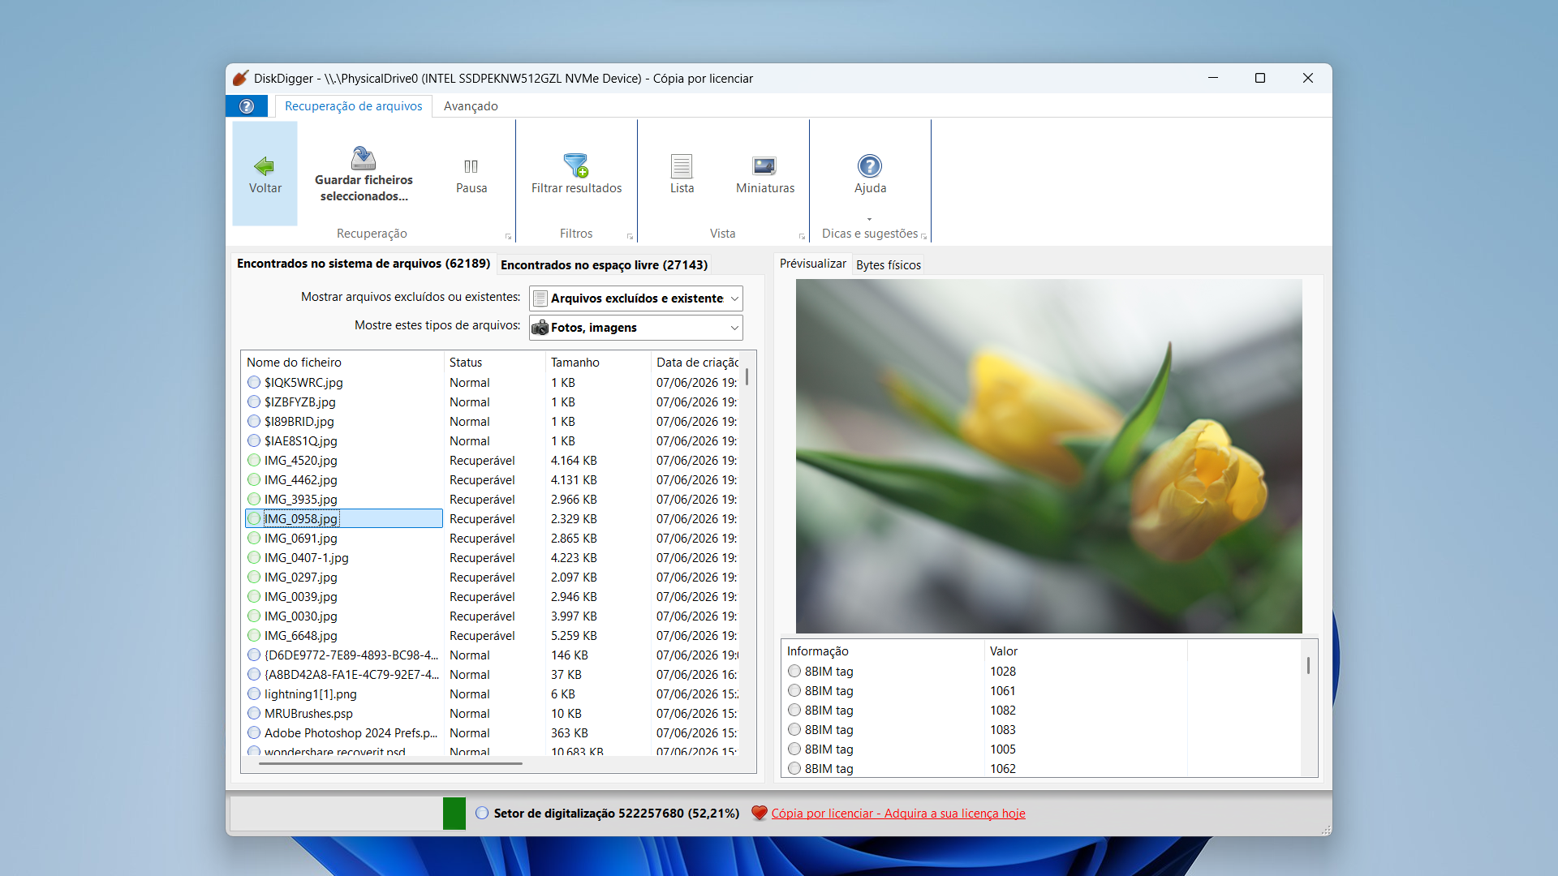Viewport: 1558px width, 876px height.
Task: Open the Recuperação group dialog launcher
Action: pyautogui.click(x=509, y=236)
